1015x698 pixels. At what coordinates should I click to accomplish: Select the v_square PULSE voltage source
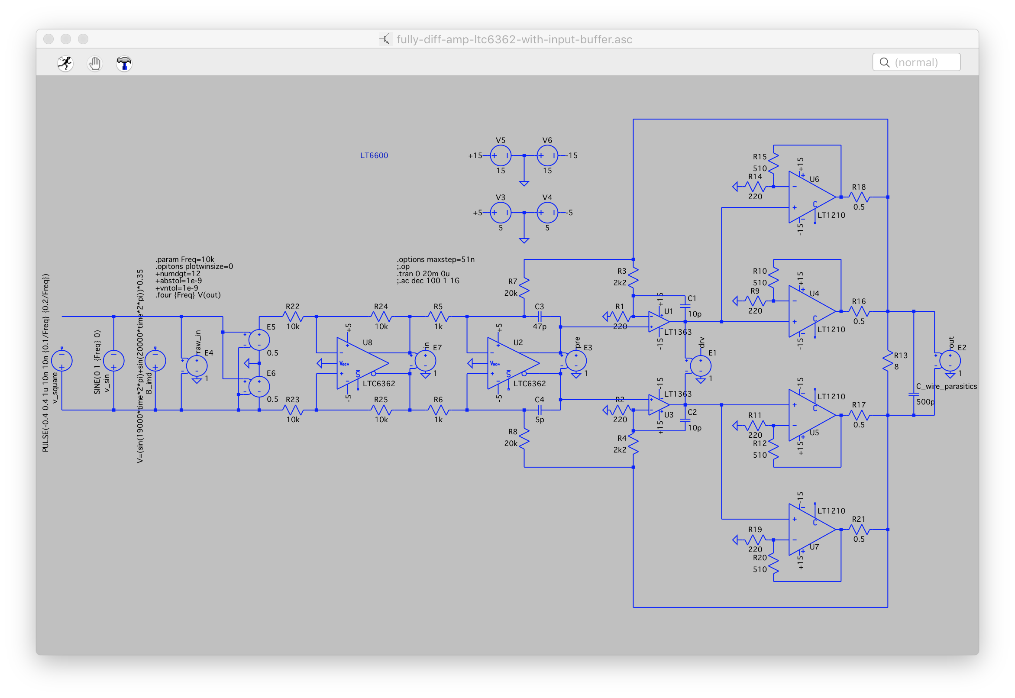point(61,361)
